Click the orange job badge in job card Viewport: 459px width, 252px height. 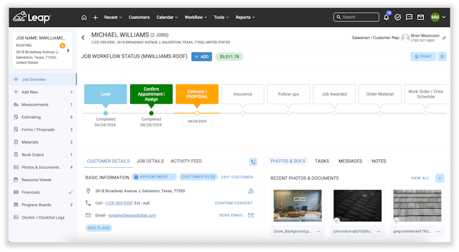pos(62,46)
